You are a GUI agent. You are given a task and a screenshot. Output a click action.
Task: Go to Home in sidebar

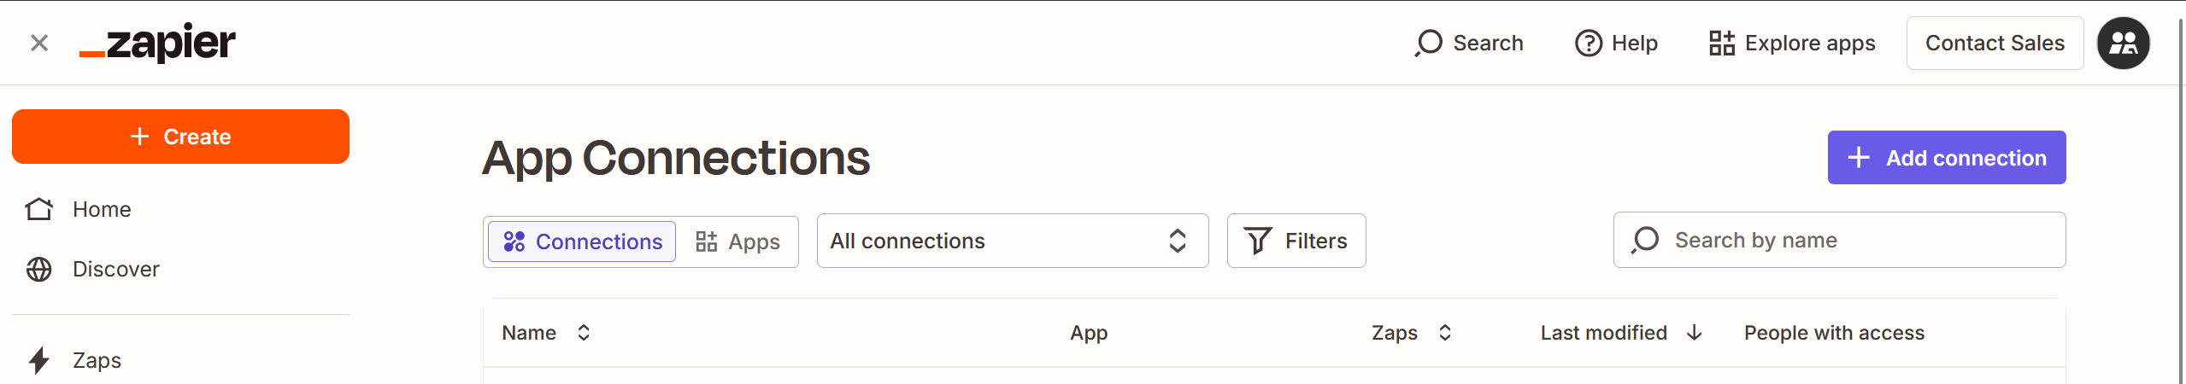102,209
